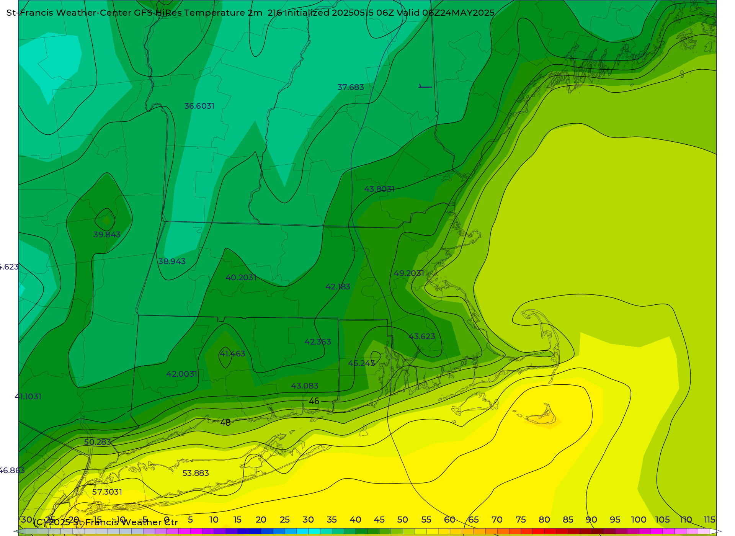Click the 39.843 temperature value
735x536 pixels.
[x=107, y=235]
